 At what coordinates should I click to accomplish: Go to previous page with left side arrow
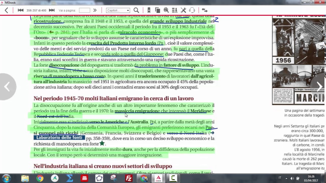[x=7, y=87]
